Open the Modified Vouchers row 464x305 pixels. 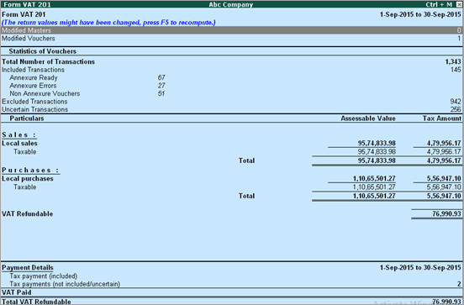pyautogui.click(x=231, y=39)
